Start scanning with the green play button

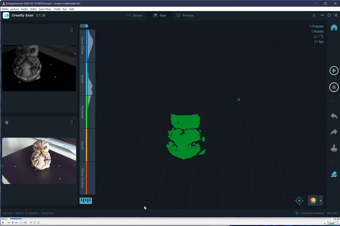[334, 71]
